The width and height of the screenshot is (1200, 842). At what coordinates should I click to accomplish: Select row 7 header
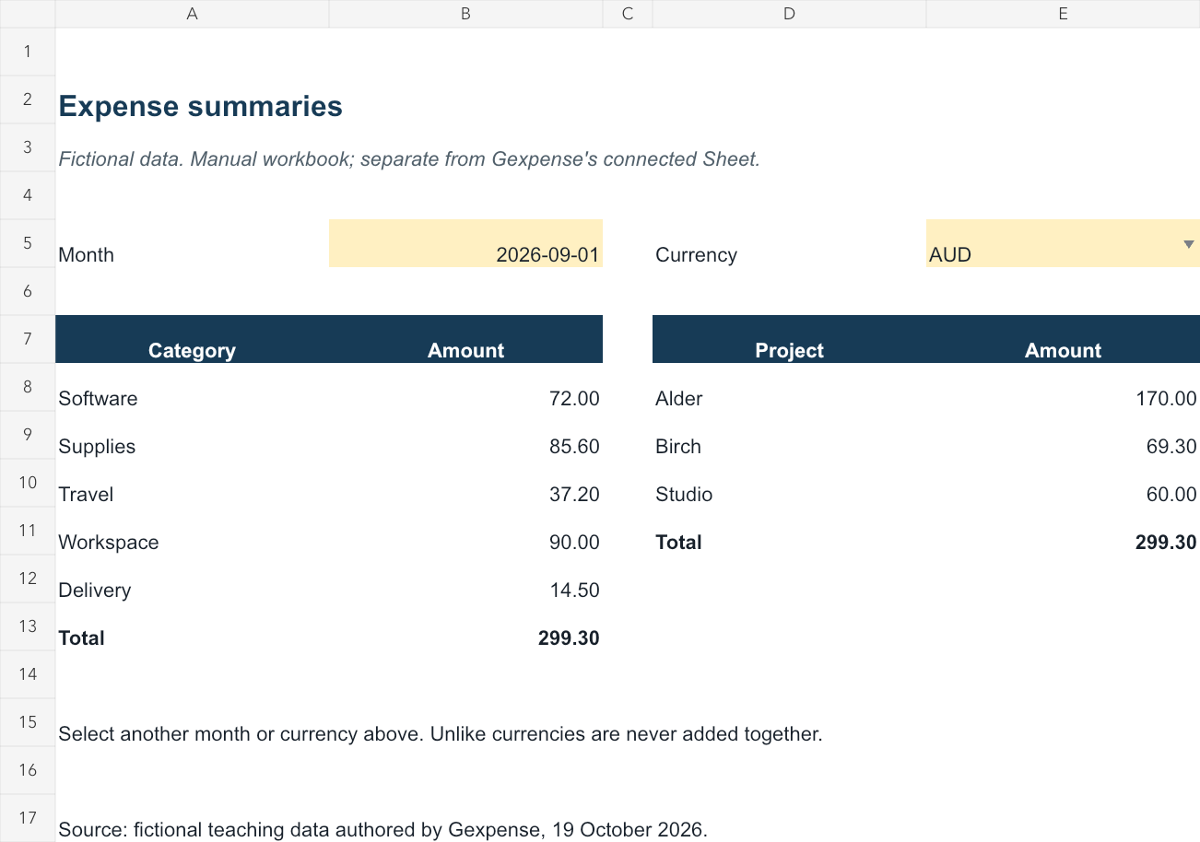(28, 339)
